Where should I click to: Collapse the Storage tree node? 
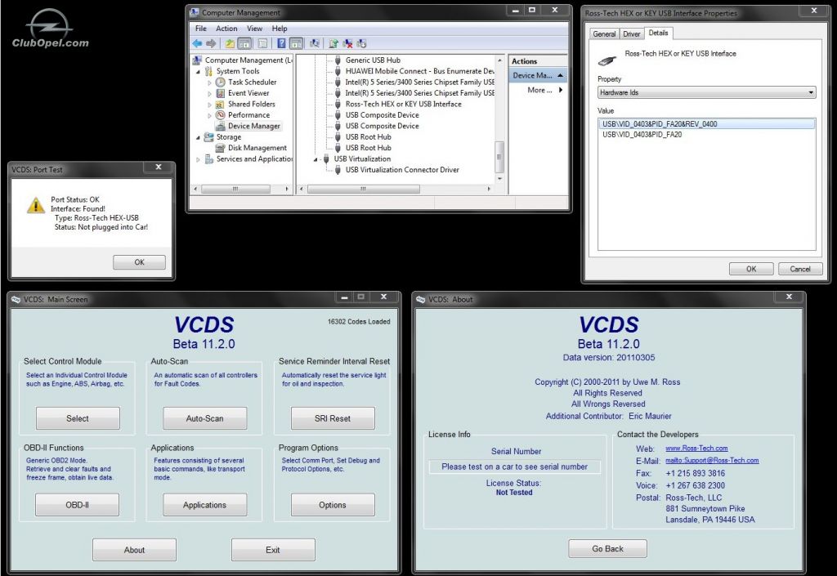pyautogui.click(x=199, y=137)
